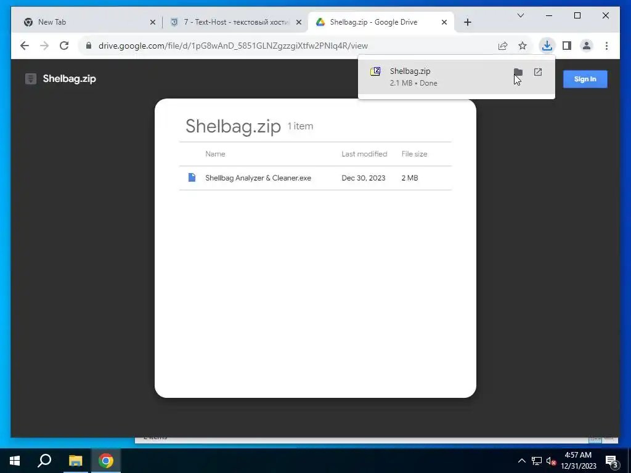Click the Drive archive icon beside title
This screenshot has height=473, width=631.
(x=31, y=79)
